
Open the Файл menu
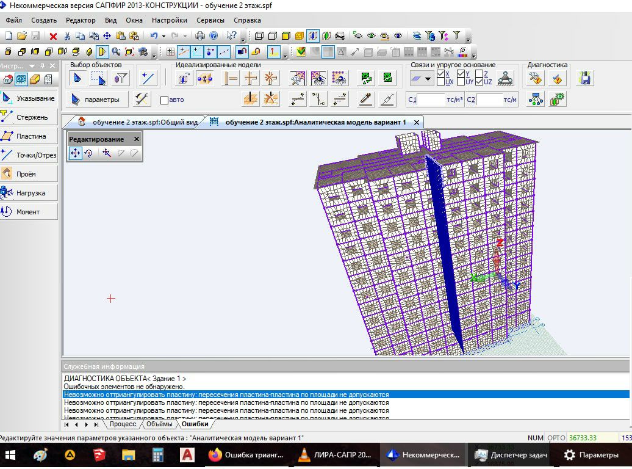pyautogui.click(x=13, y=20)
